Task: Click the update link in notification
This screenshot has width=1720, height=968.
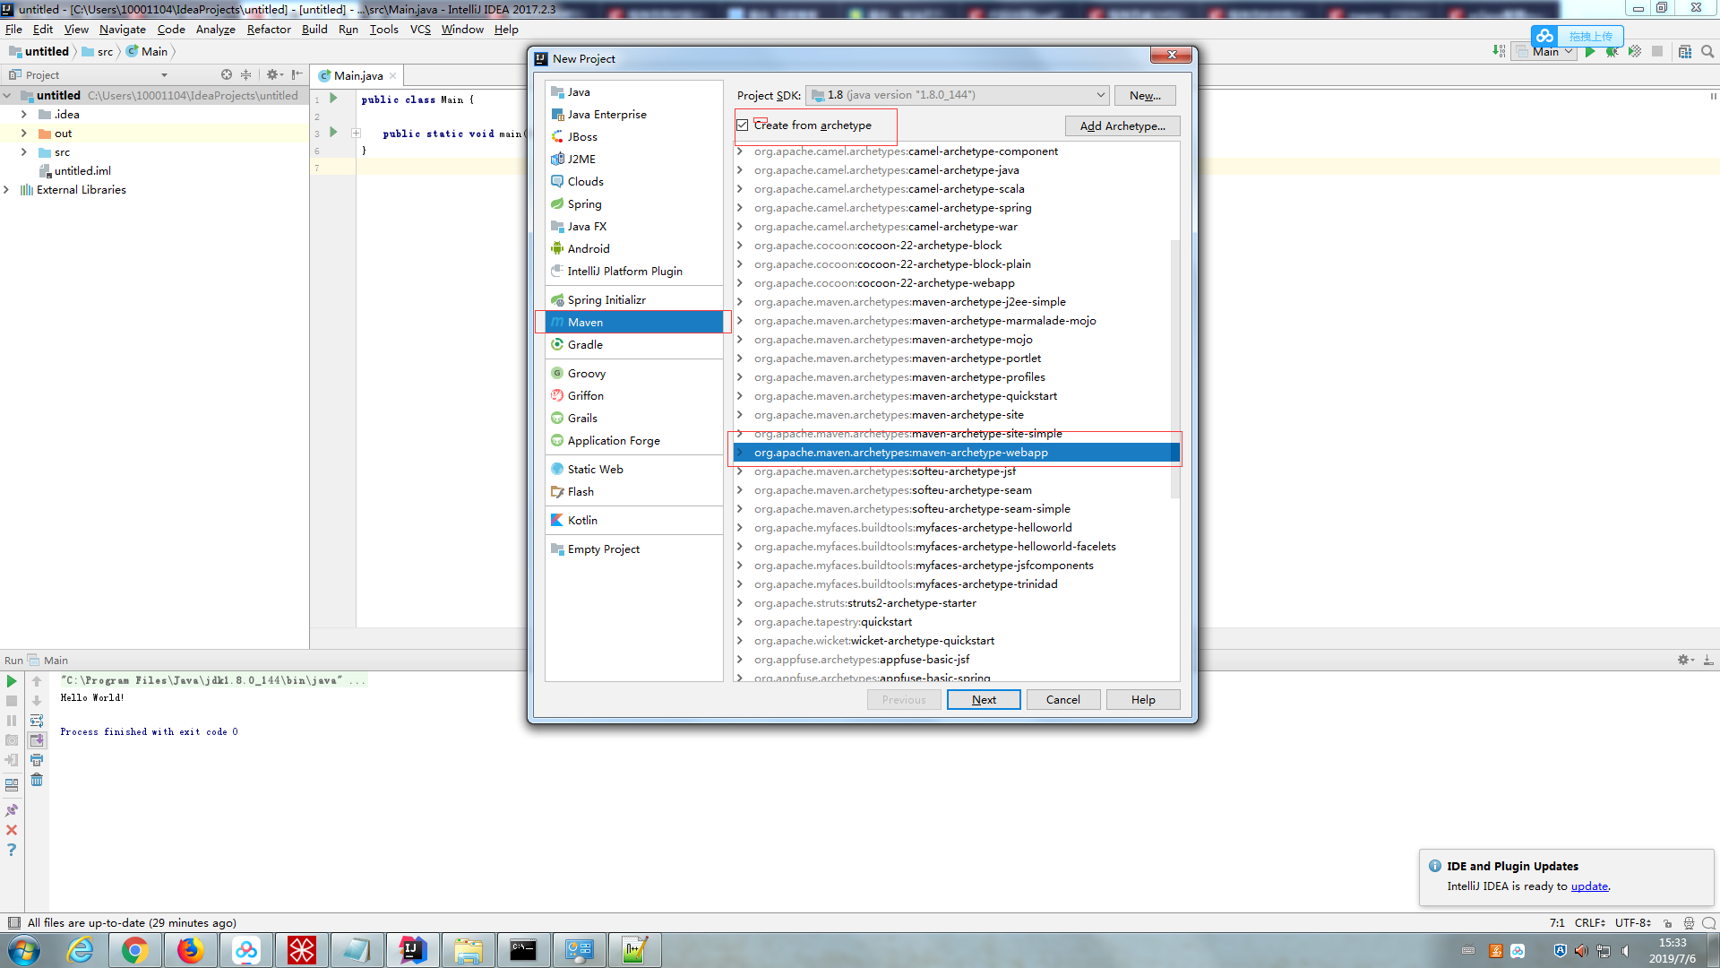Action: click(x=1589, y=886)
